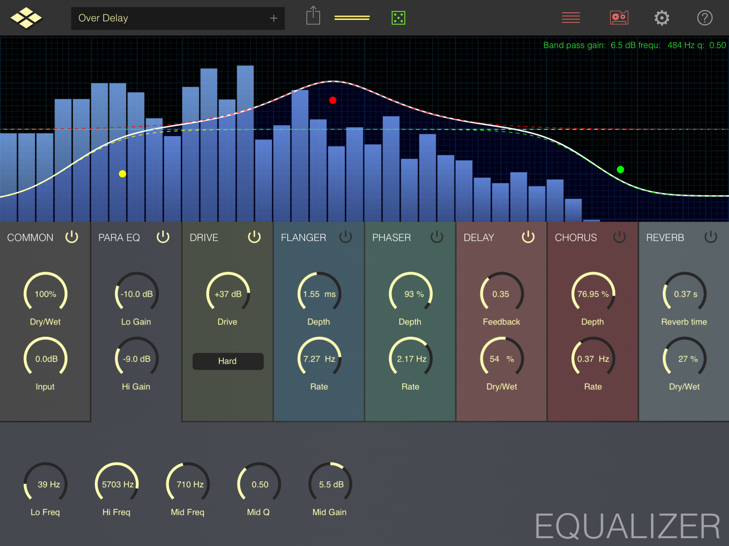Click the yellow double-line icon
The width and height of the screenshot is (729, 546).
352,18
